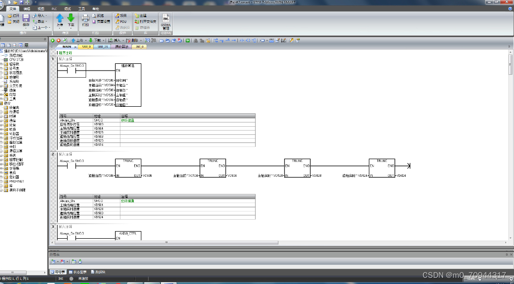Click the monitor icon in project tree toolbar
This screenshot has width=514, height=284.
click(x=26, y=45)
